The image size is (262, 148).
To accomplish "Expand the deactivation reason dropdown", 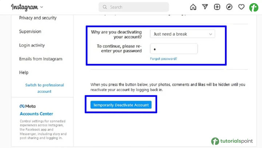I will tap(182, 34).
